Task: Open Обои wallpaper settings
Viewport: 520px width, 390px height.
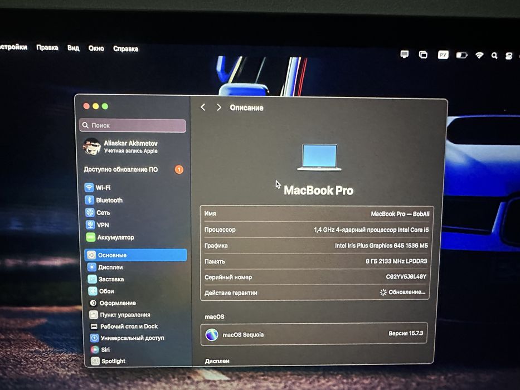Action: click(x=101, y=291)
